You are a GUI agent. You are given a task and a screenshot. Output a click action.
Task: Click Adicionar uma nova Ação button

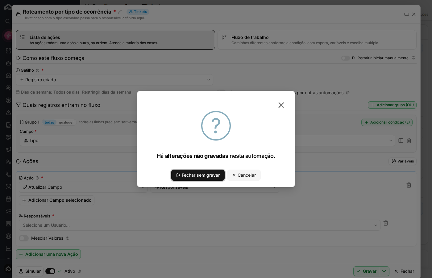(x=48, y=254)
